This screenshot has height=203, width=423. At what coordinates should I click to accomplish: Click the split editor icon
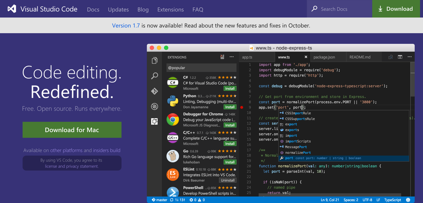tap(400, 57)
